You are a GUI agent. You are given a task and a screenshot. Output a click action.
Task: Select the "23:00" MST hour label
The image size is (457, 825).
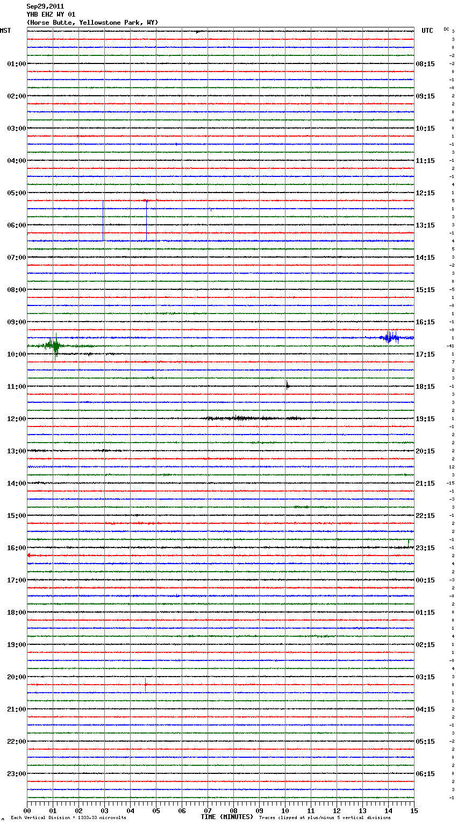click(17, 774)
